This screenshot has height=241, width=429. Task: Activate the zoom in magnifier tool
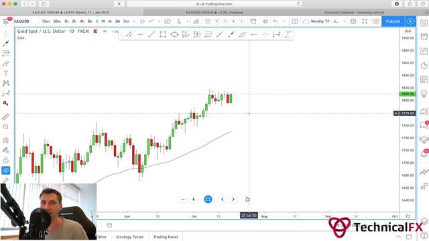coord(6,127)
